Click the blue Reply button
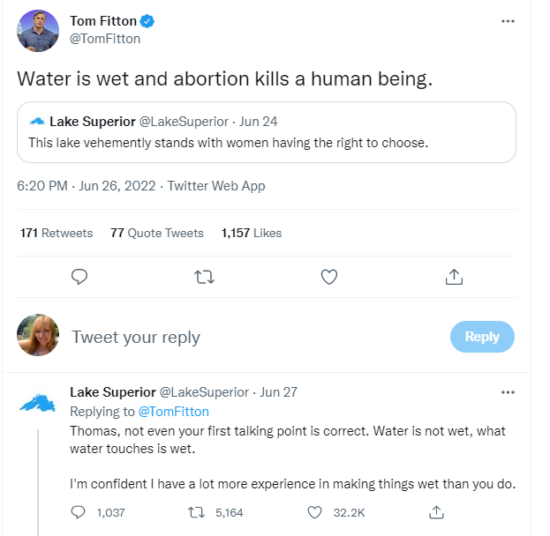The height and width of the screenshot is (536, 550). [x=482, y=336]
